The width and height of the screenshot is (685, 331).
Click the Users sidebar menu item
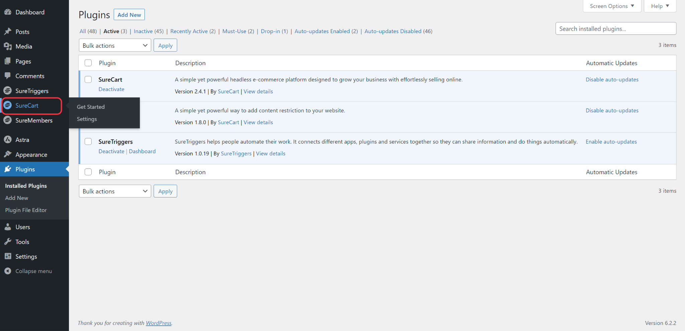pyautogui.click(x=23, y=227)
